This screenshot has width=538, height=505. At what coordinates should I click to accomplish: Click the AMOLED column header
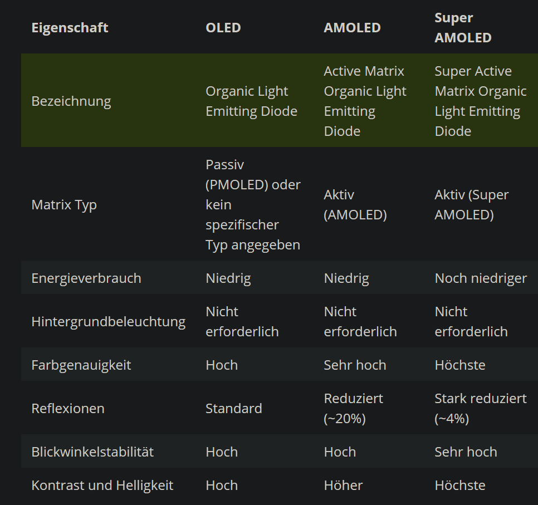tap(352, 27)
